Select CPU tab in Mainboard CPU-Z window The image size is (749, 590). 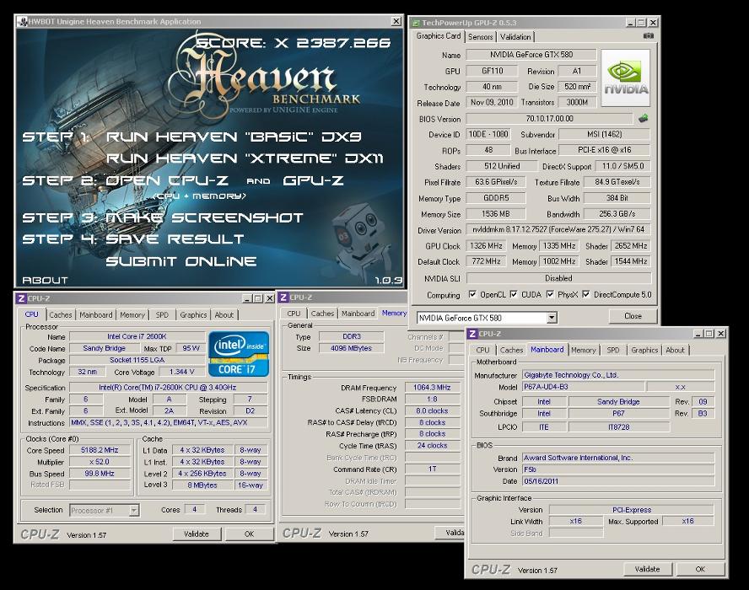coord(483,350)
